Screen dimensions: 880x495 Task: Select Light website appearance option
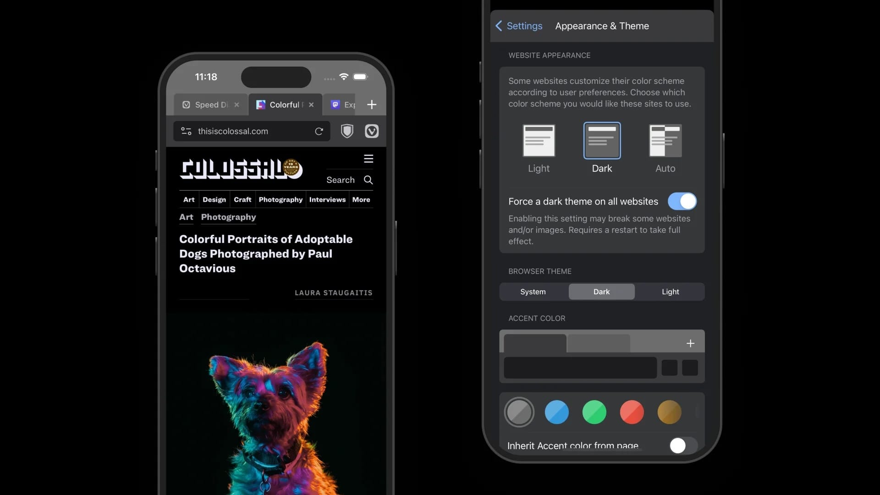click(539, 148)
